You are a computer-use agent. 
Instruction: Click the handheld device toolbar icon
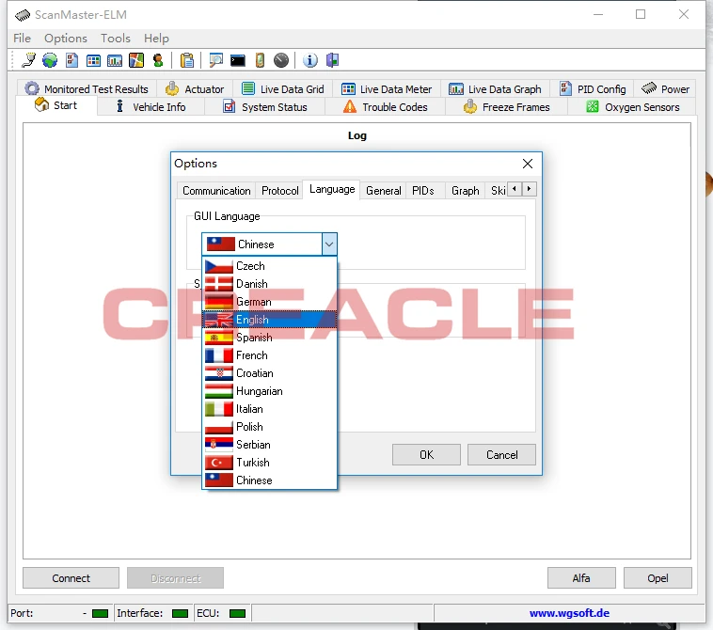coord(260,60)
